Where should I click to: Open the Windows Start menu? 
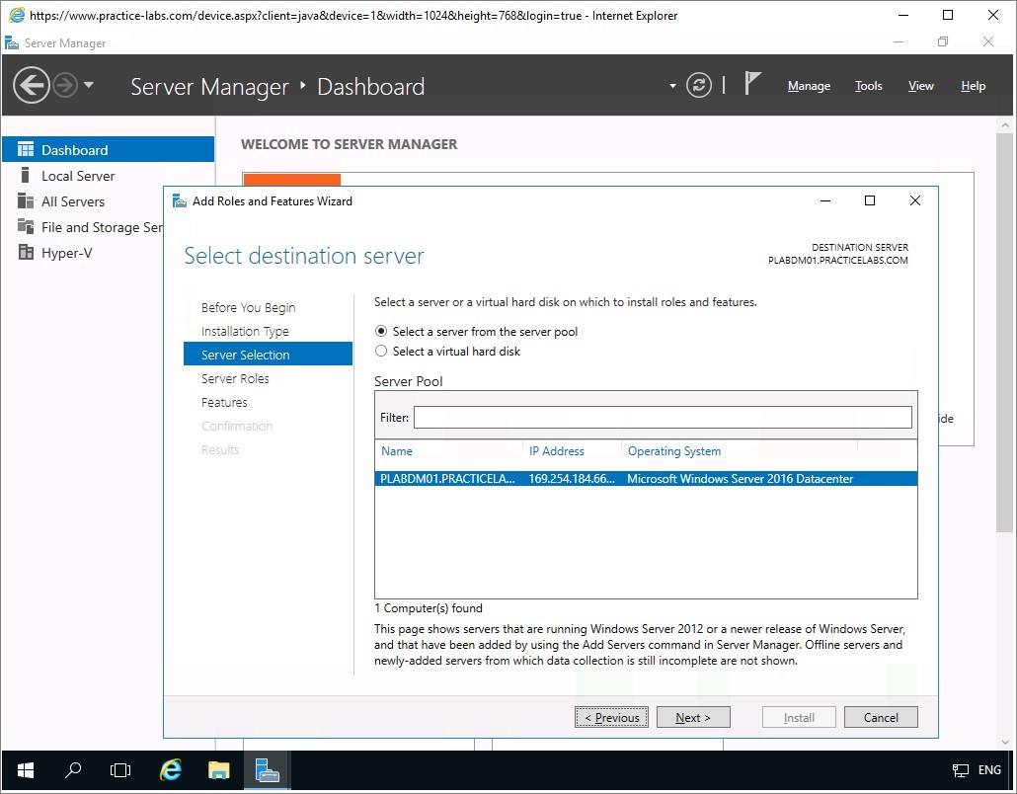click(x=26, y=770)
